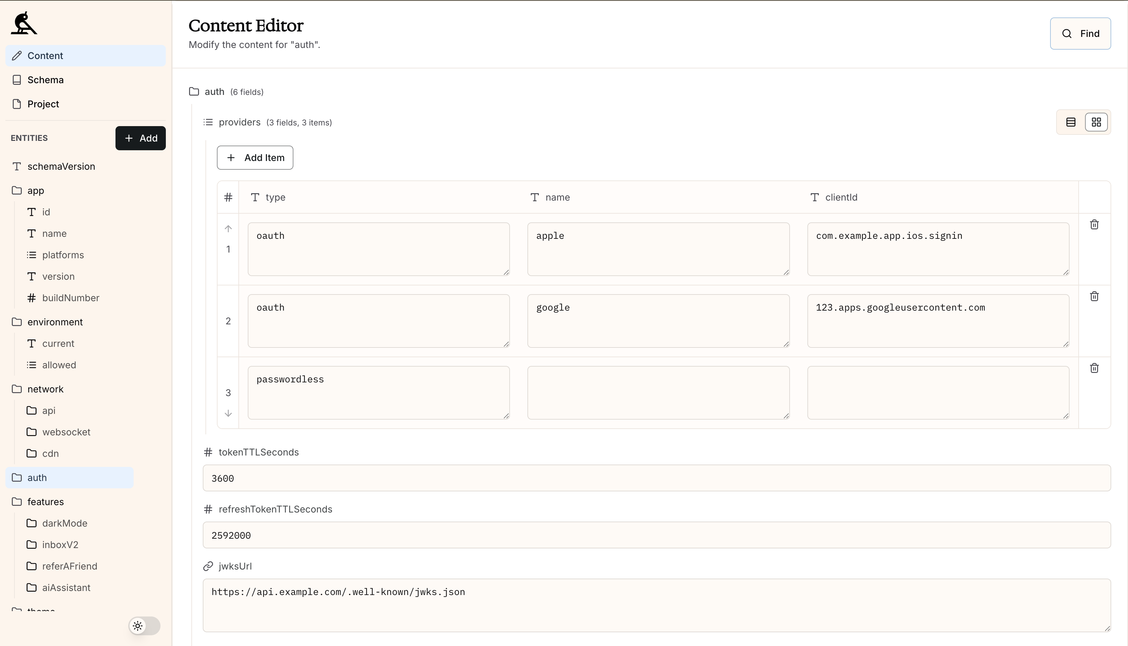This screenshot has height=646, width=1128.
Task: Open the Project section
Action: pyautogui.click(x=43, y=104)
